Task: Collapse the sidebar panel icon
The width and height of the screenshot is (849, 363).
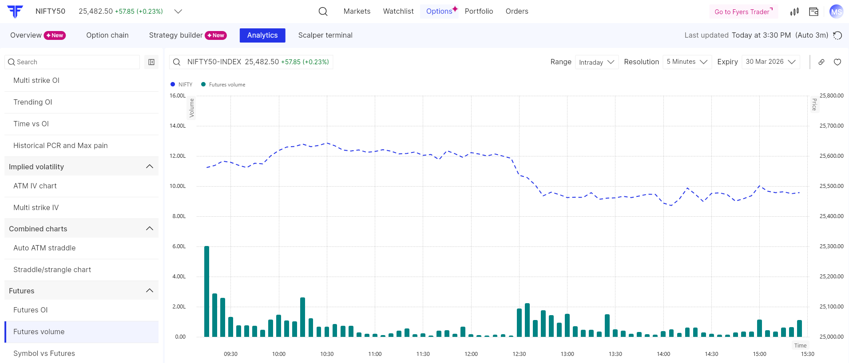Action: [151, 62]
